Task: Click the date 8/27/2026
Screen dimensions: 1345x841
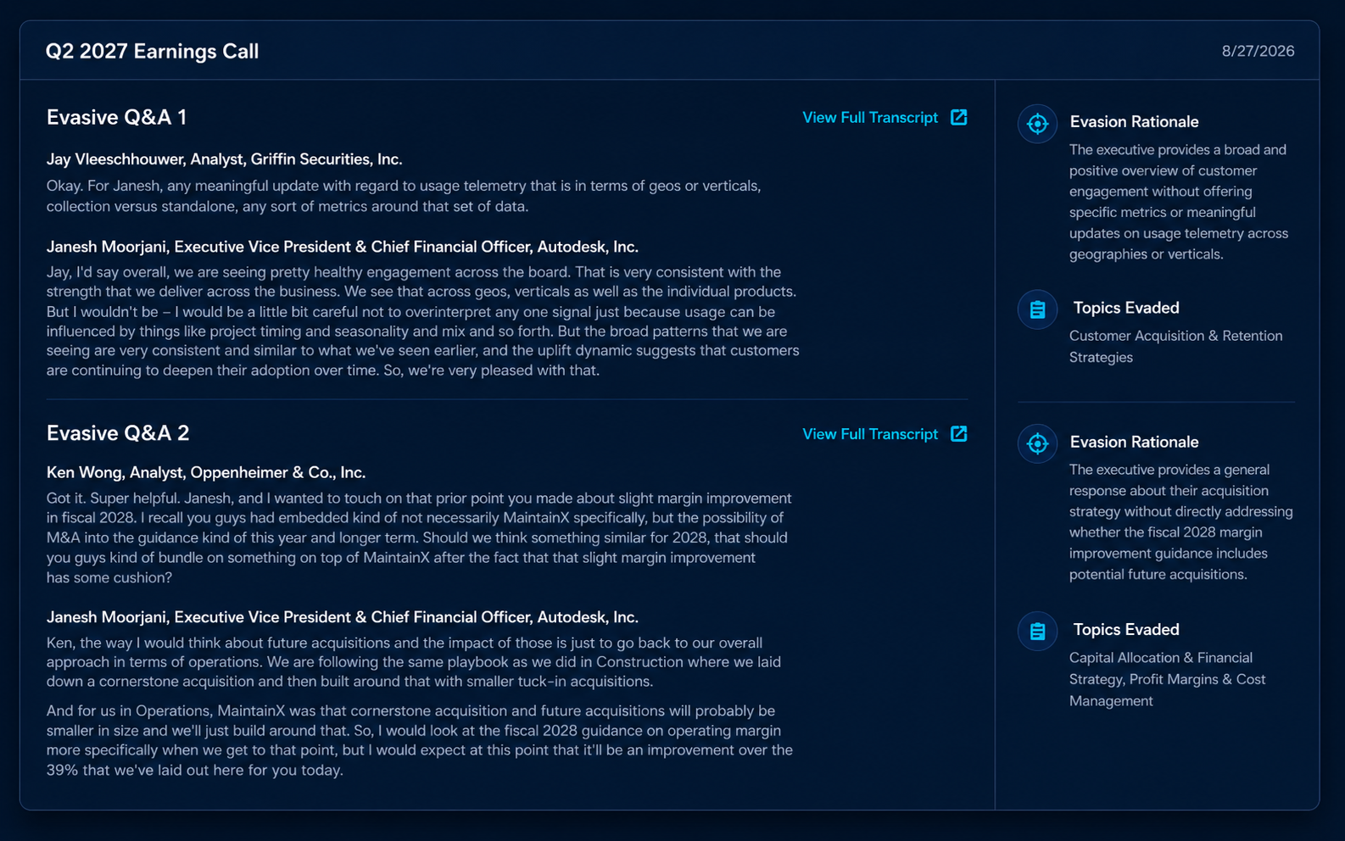Action: 1258,51
